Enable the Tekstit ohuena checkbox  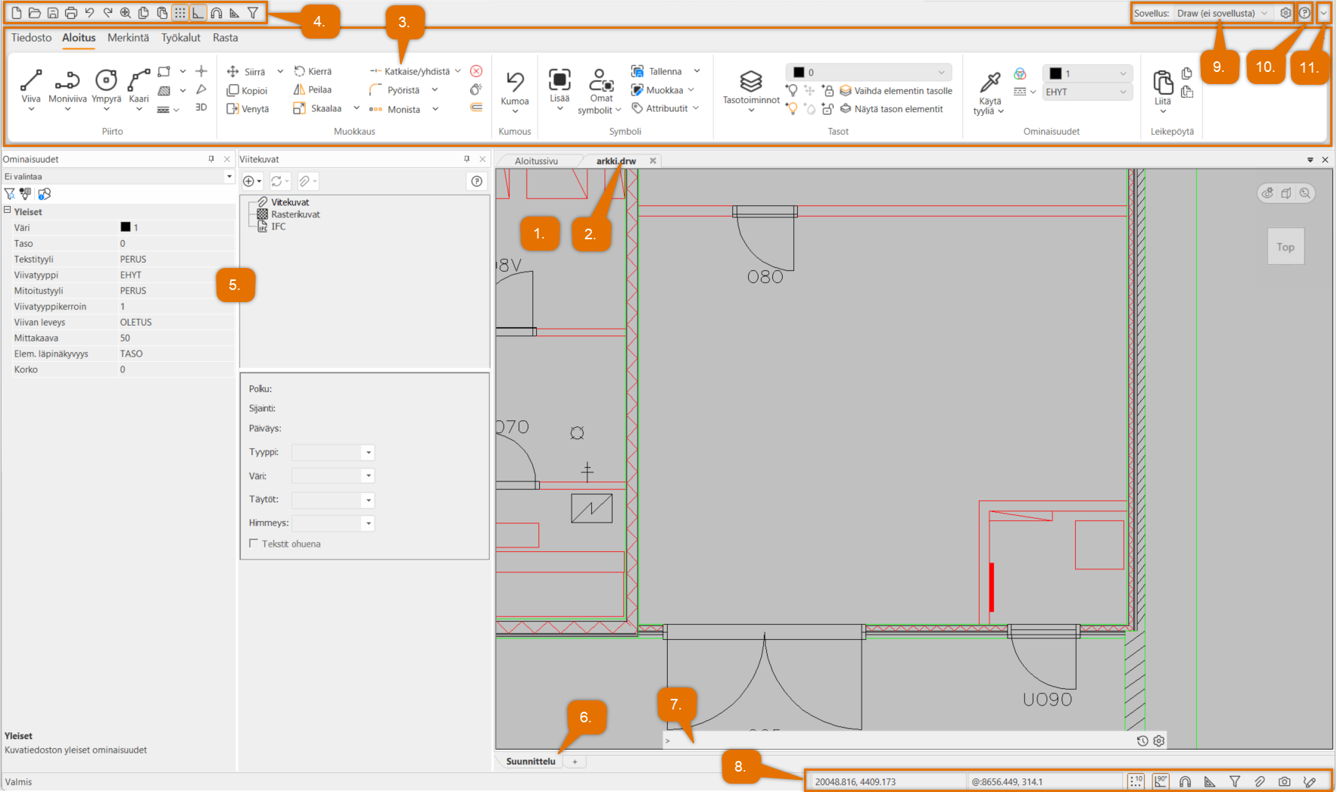point(254,544)
